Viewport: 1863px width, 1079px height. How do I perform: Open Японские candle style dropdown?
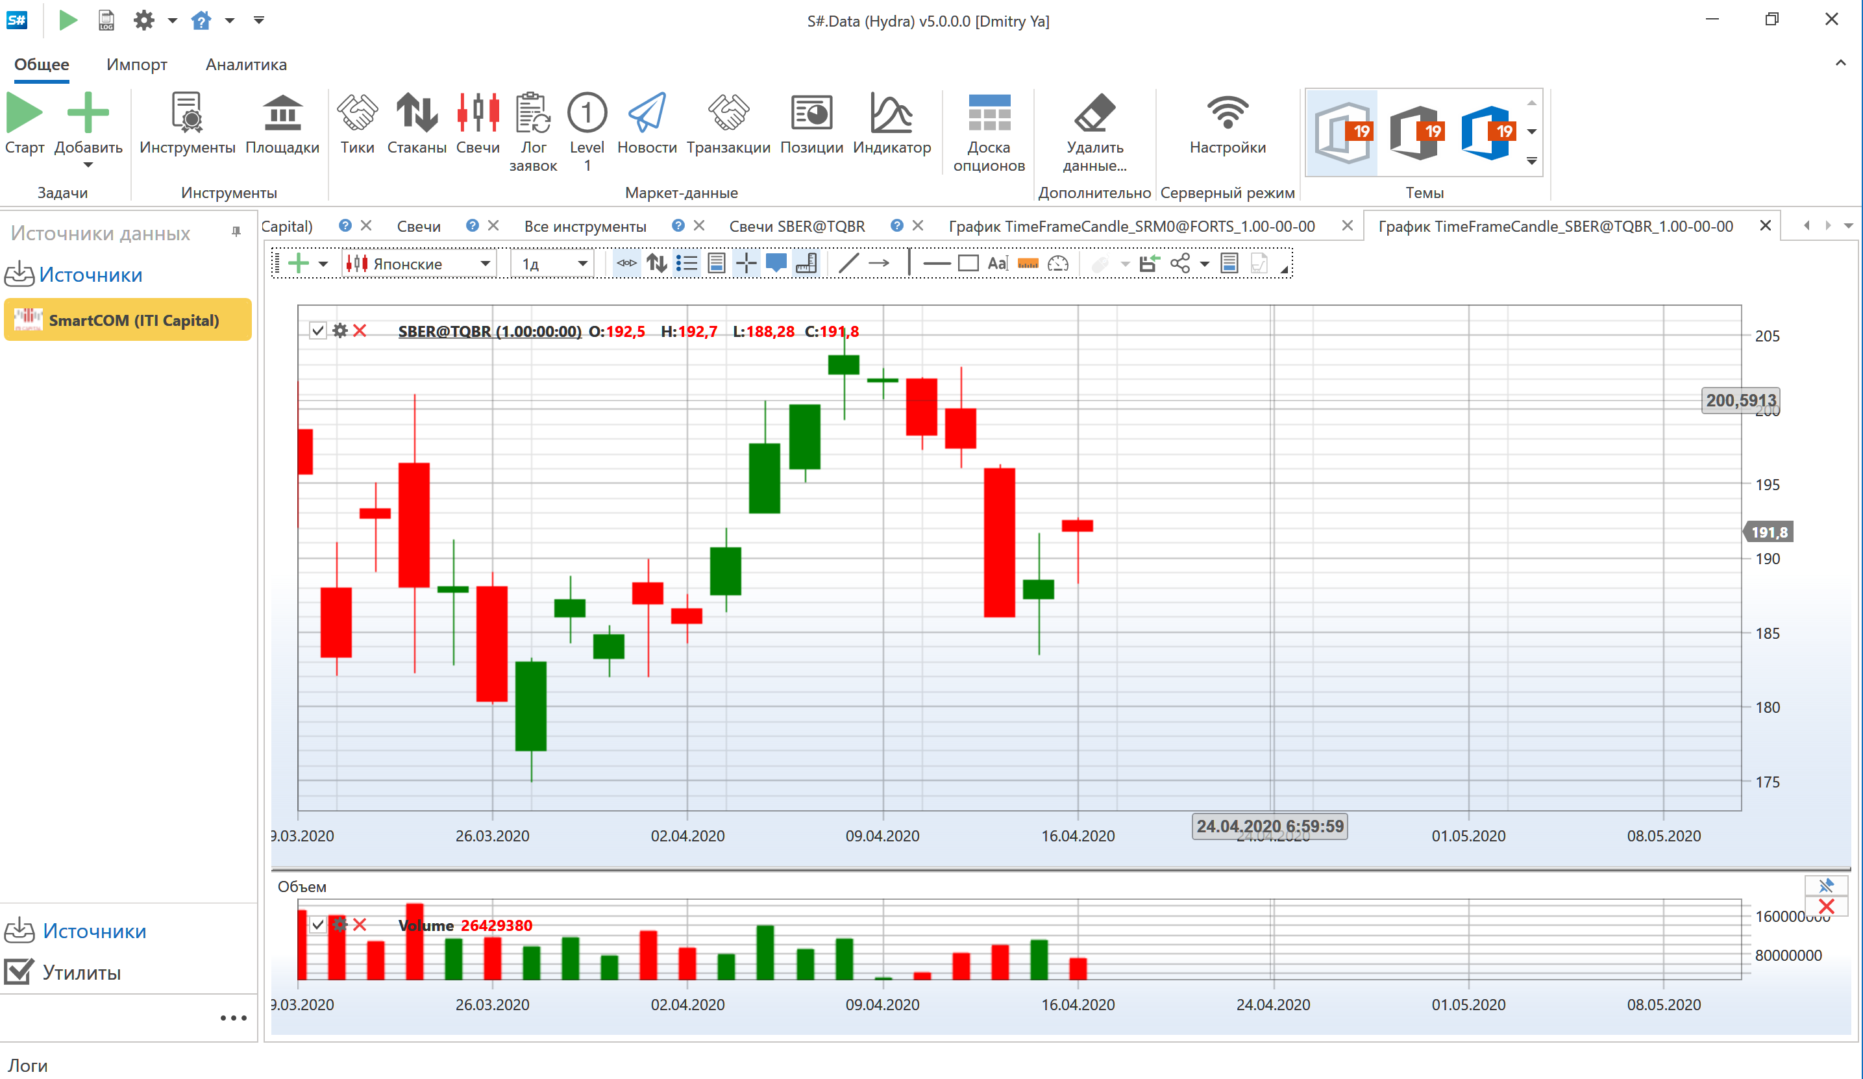tap(485, 264)
